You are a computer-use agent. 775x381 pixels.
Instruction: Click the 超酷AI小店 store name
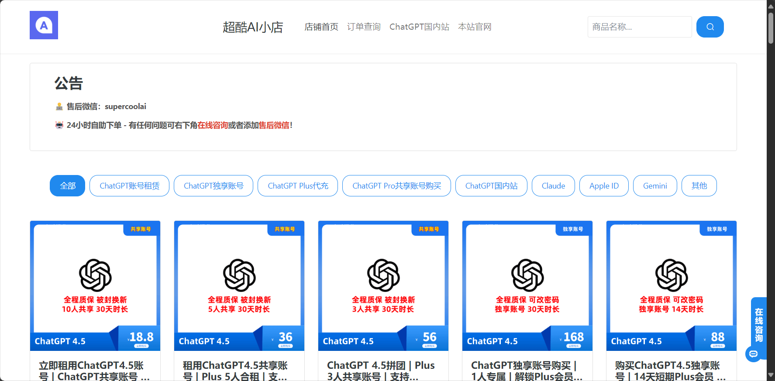pyautogui.click(x=253, y=27)
